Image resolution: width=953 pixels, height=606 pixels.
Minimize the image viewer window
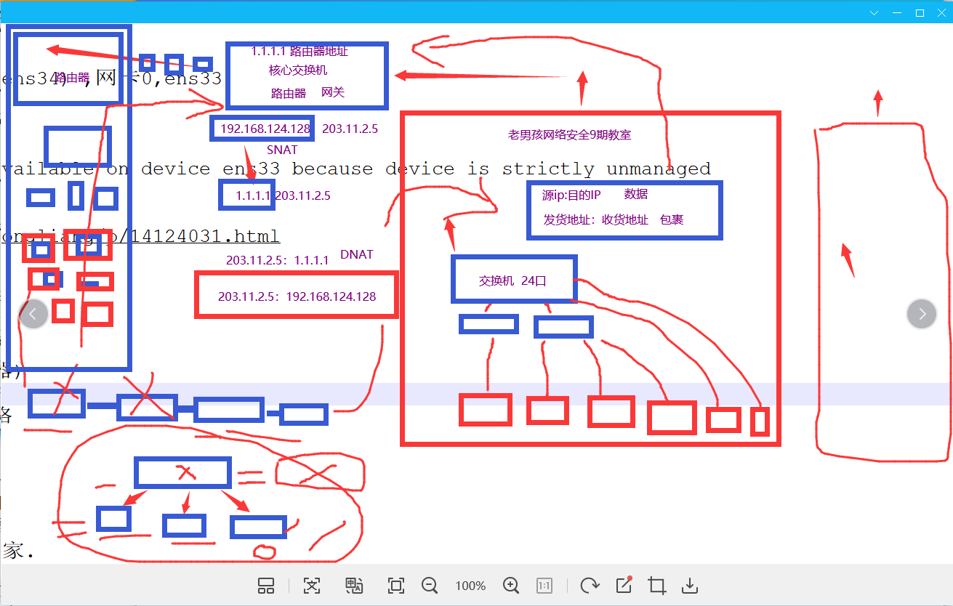pos(897,12)
